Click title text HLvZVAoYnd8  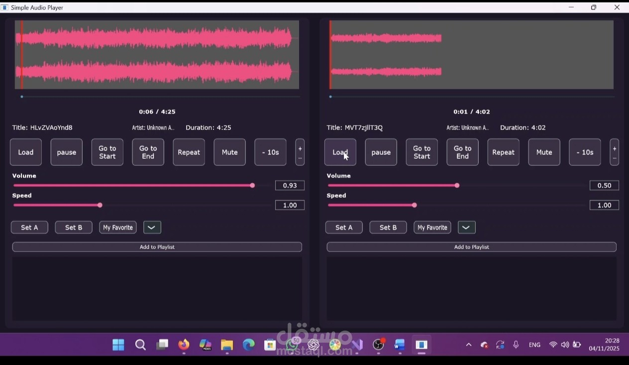point(51,127)
